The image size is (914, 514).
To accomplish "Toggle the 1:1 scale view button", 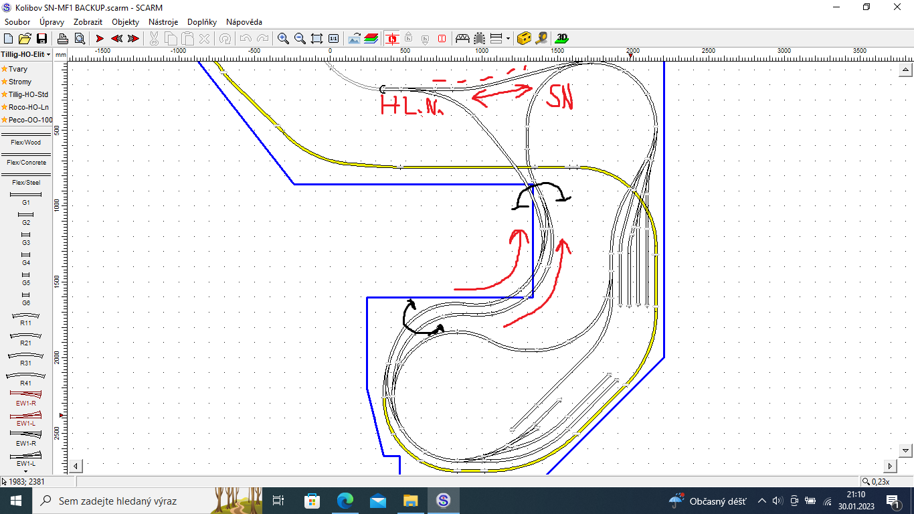I will coord(333,38).
